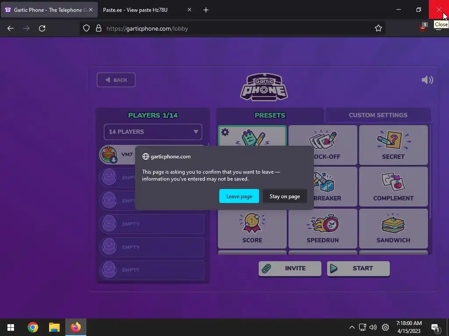Click the VM7 player avatar
This screenshot has height=336, width=449.
pyautogui.click(x=109, y=154)
